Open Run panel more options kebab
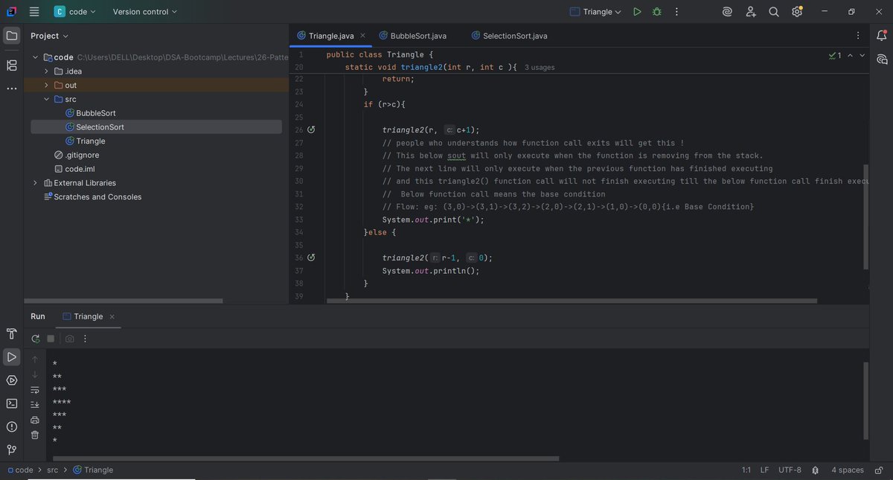893x480 pixels. coord(85,339)
